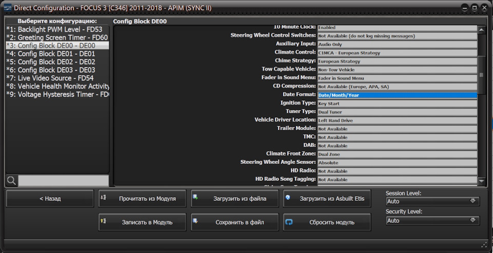Open the Climate Front Zone value
Image resolution: width=493 pixels, height=253 pixels.
tap(397, 154)
